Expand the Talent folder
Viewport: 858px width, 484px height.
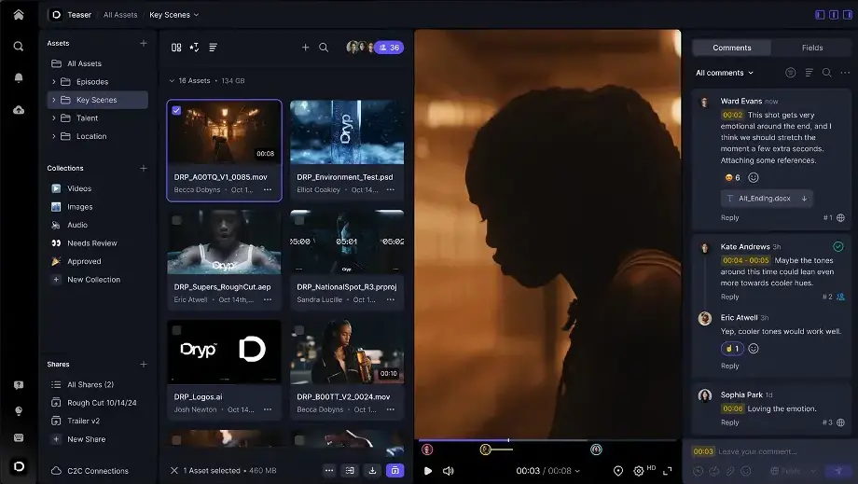point(54,118)
